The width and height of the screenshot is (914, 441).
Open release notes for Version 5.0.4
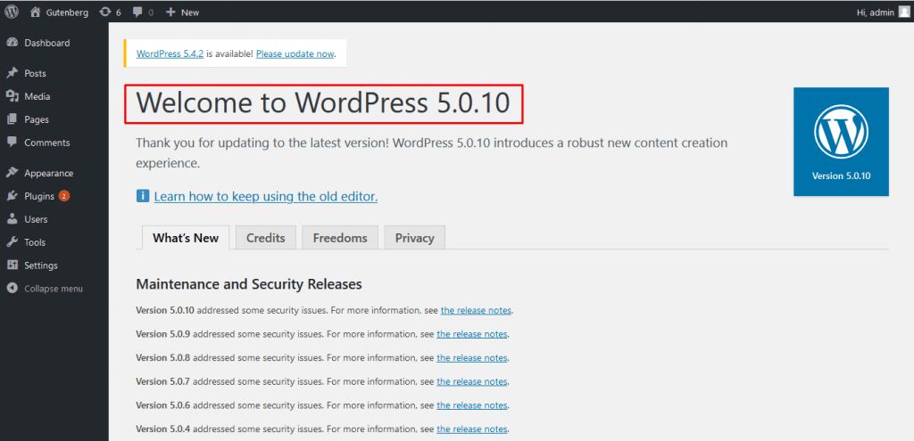point(472,429)
